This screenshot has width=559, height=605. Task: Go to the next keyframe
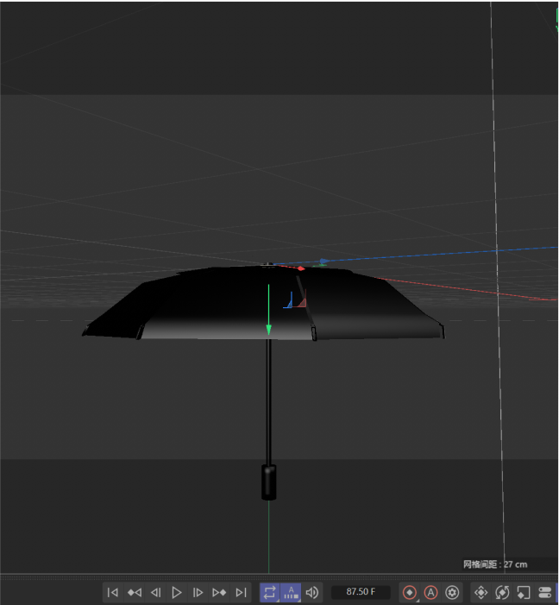(x=219, y=592)
